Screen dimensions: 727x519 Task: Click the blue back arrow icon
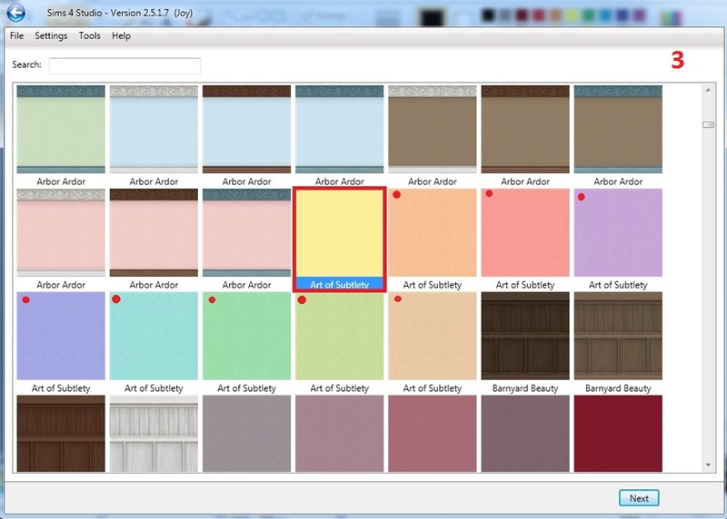(x=15, y=13)
